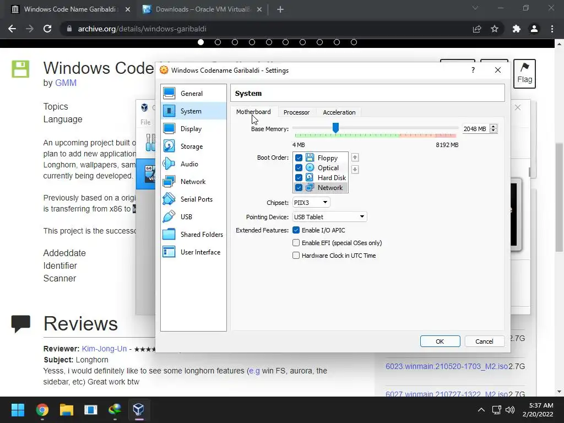Screen dimensions: 564x423
Task: Click the Chrome extensions puzzle icon
Action: (x=516, y=29)
